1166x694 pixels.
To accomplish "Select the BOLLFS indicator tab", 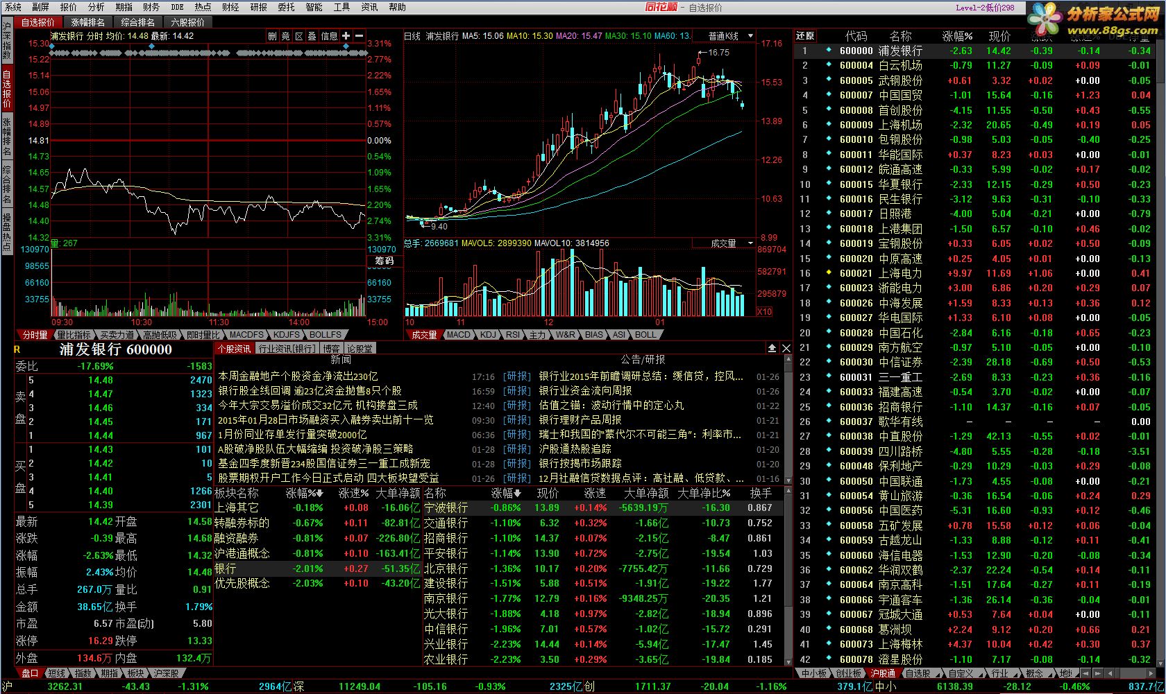I will [x=325, y=335].
